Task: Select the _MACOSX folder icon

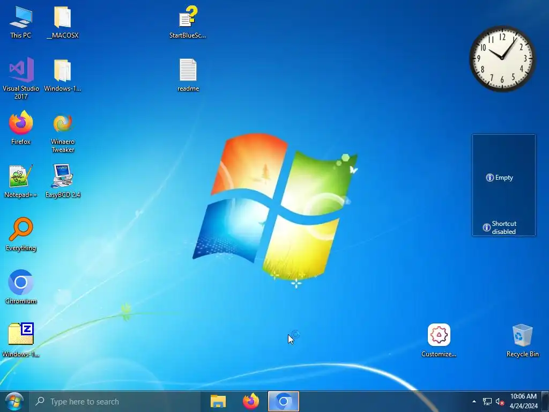Action: [x=63, y=22]
